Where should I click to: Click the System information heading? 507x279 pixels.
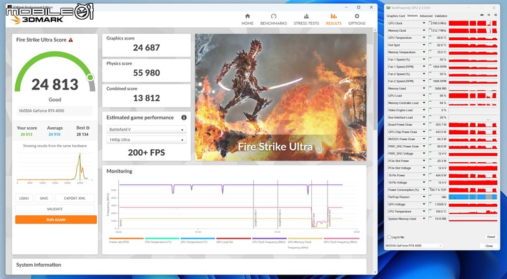coord(38,265)
